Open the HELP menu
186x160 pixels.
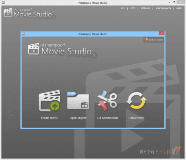[179, 8]
